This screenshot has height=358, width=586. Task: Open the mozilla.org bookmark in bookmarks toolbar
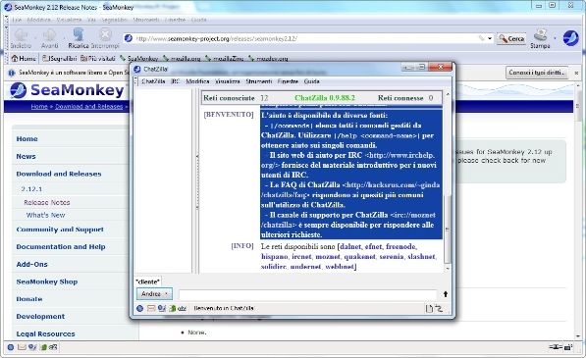(182, 58)
